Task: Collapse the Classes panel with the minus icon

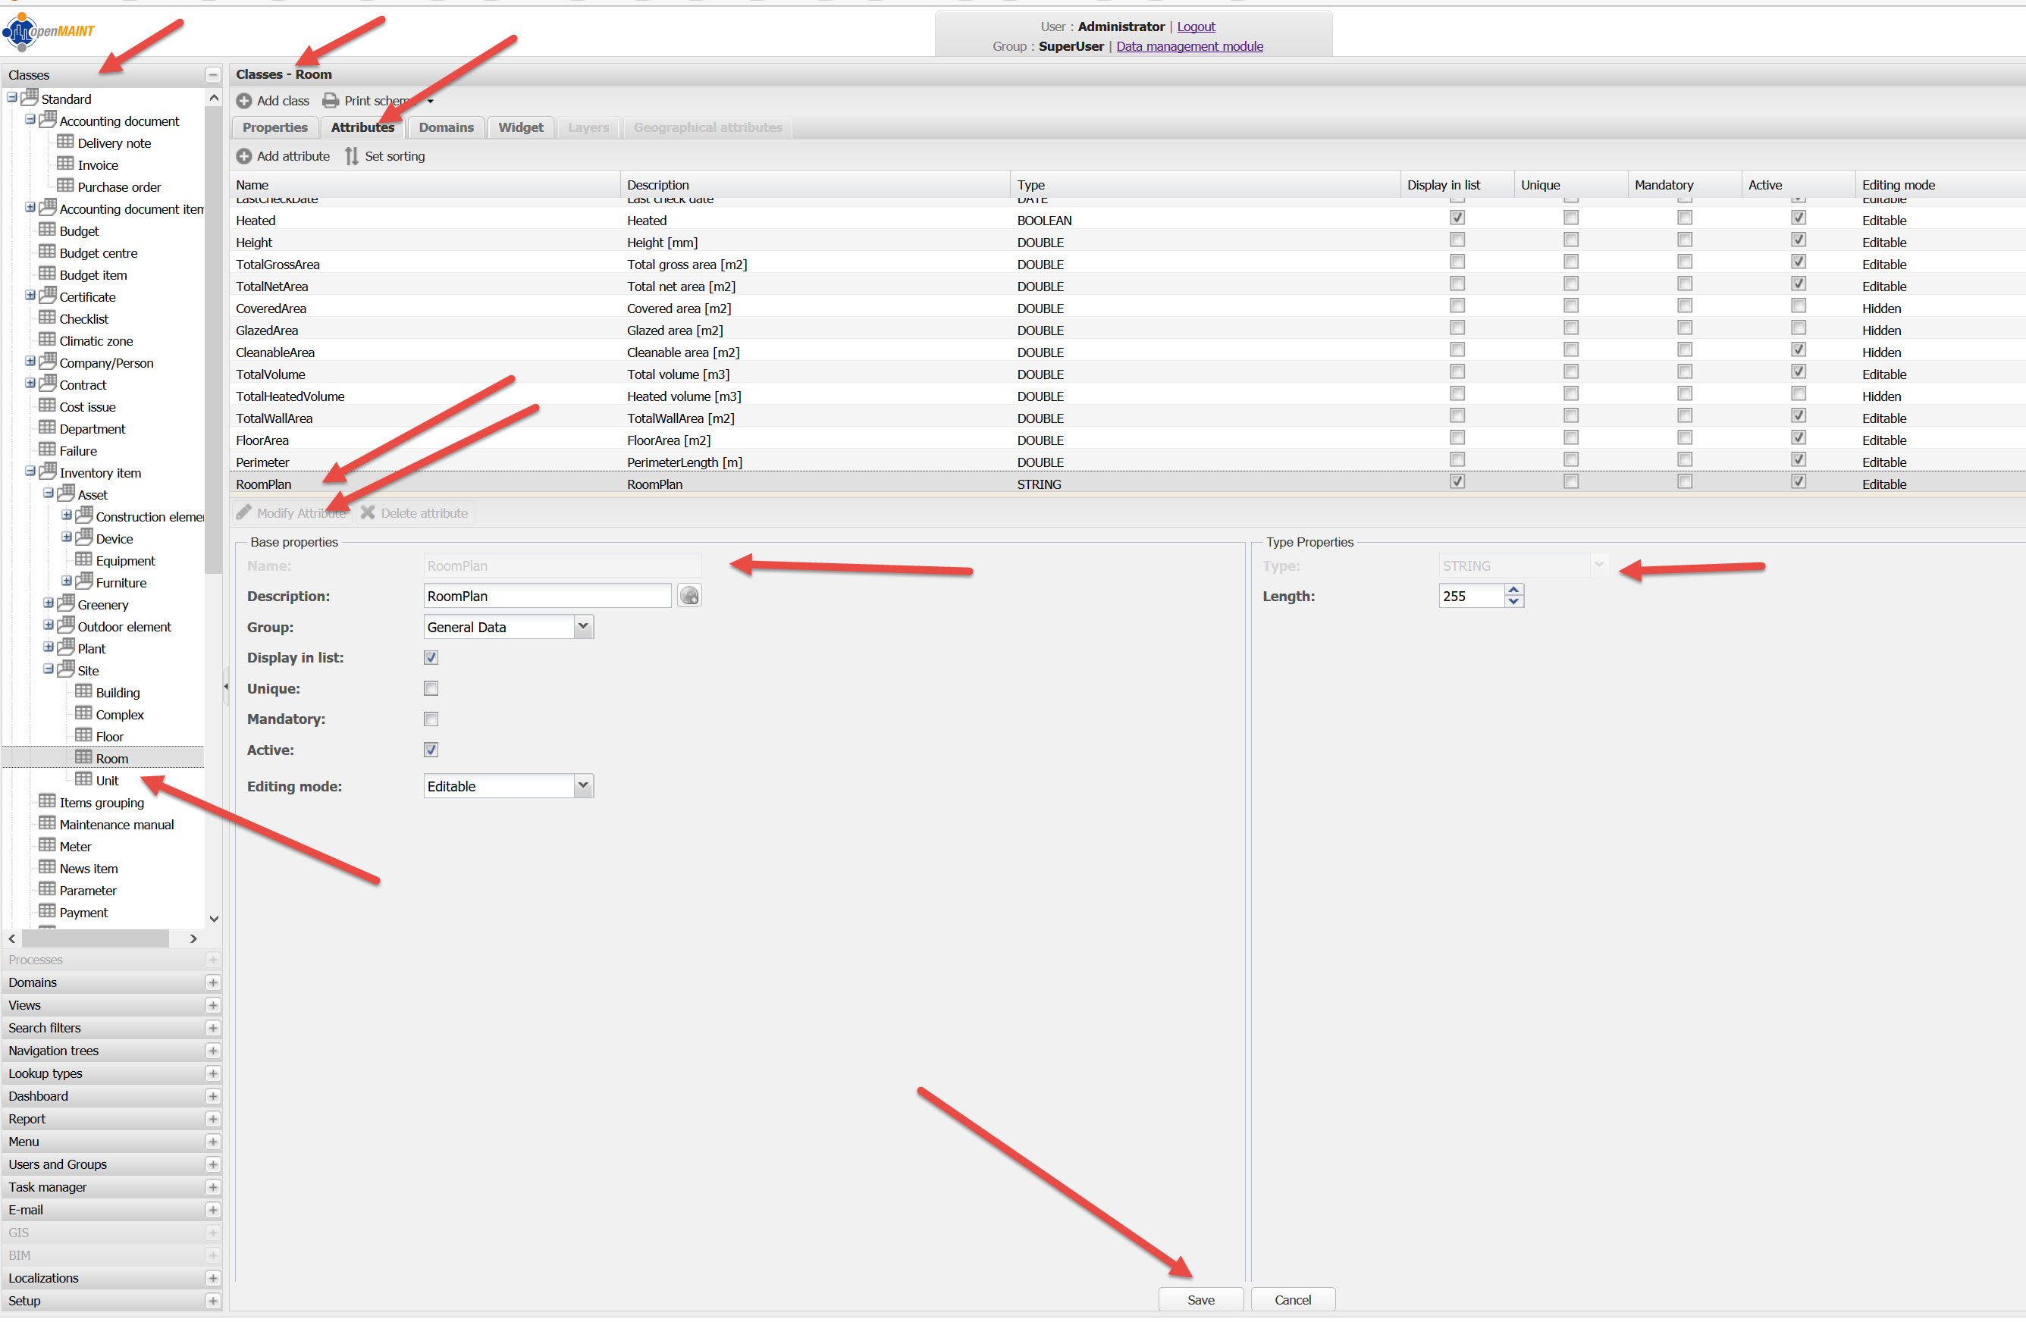Action: pos(213,75)
